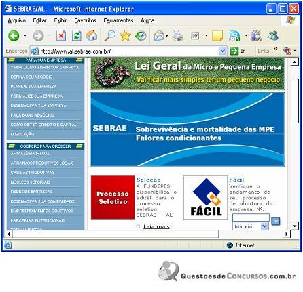Open Faça bons negócios link
The height and width of the screenshot is (292, 303).
coord(33,115)
